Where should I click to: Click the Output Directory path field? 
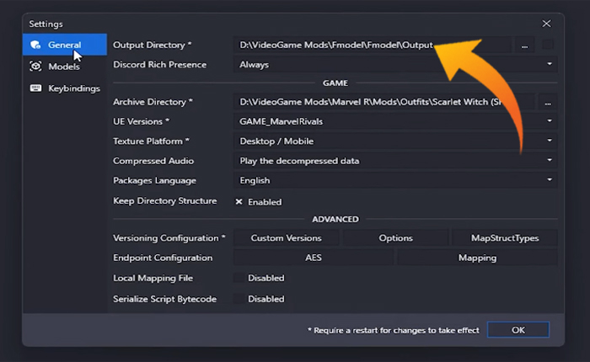tap(371, 45)
